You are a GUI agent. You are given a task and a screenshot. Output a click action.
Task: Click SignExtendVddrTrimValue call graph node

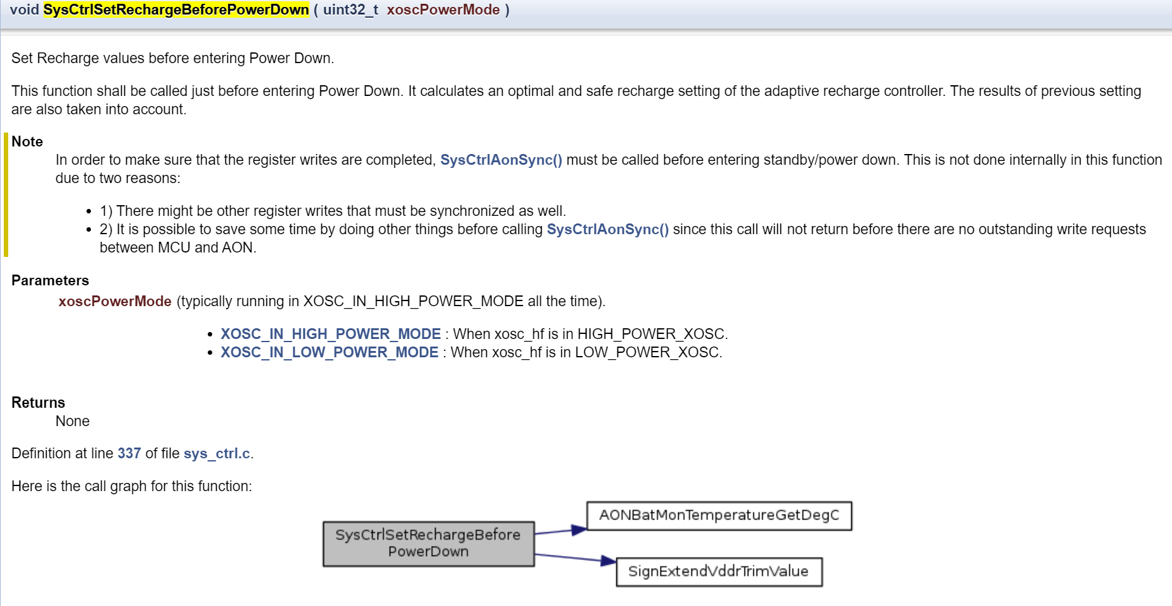click(719, 572)
